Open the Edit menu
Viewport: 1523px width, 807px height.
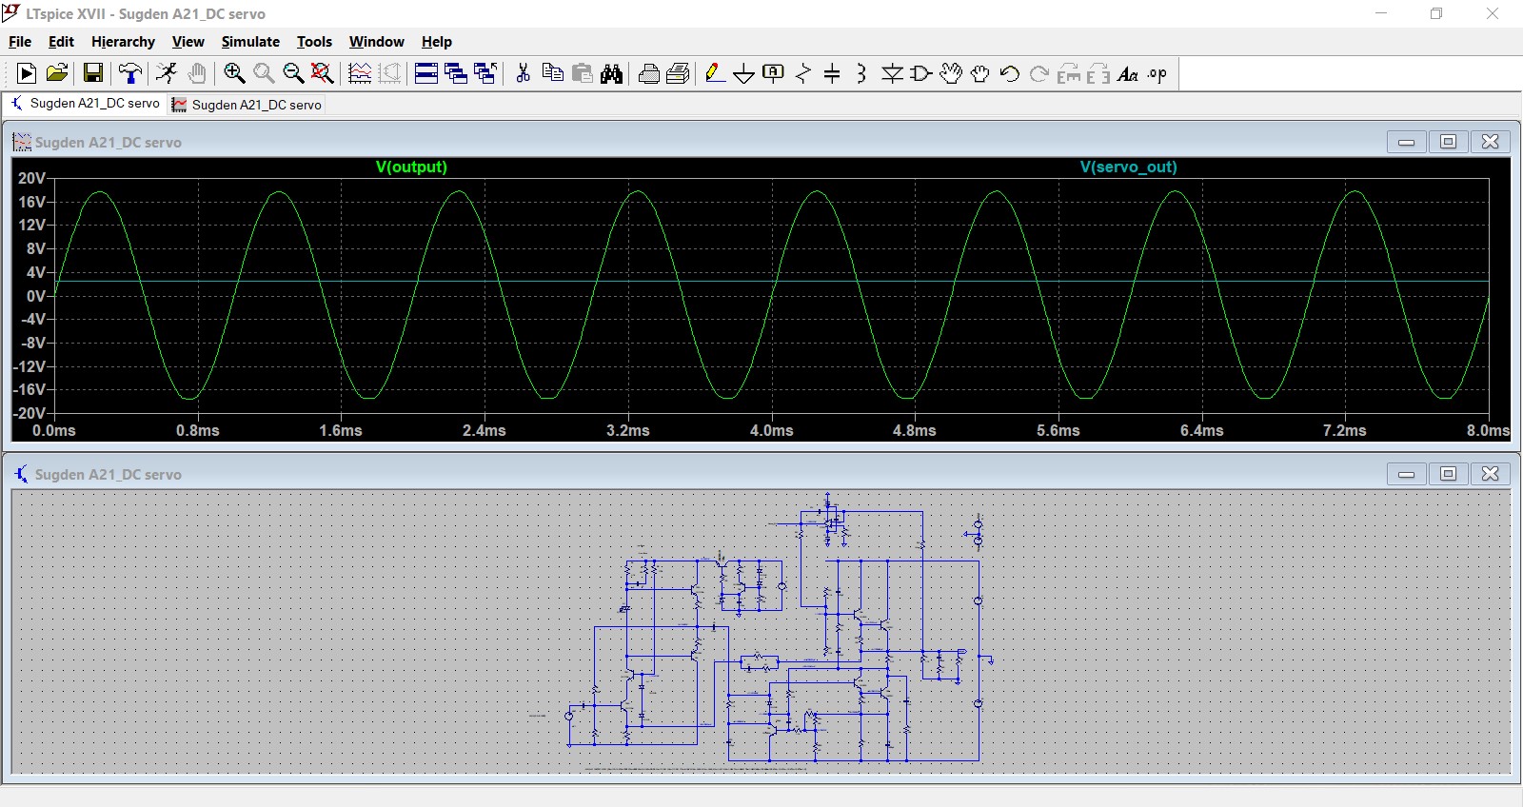pos(61,42)
